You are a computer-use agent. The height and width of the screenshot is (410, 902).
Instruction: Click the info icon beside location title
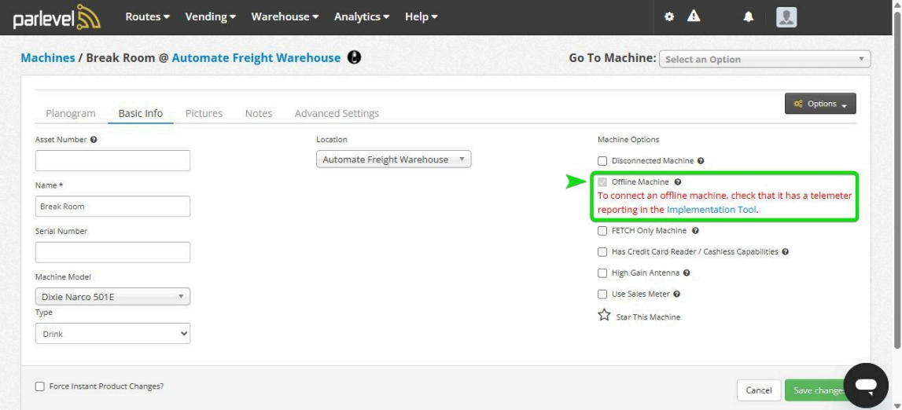click(x=354, y=58)
